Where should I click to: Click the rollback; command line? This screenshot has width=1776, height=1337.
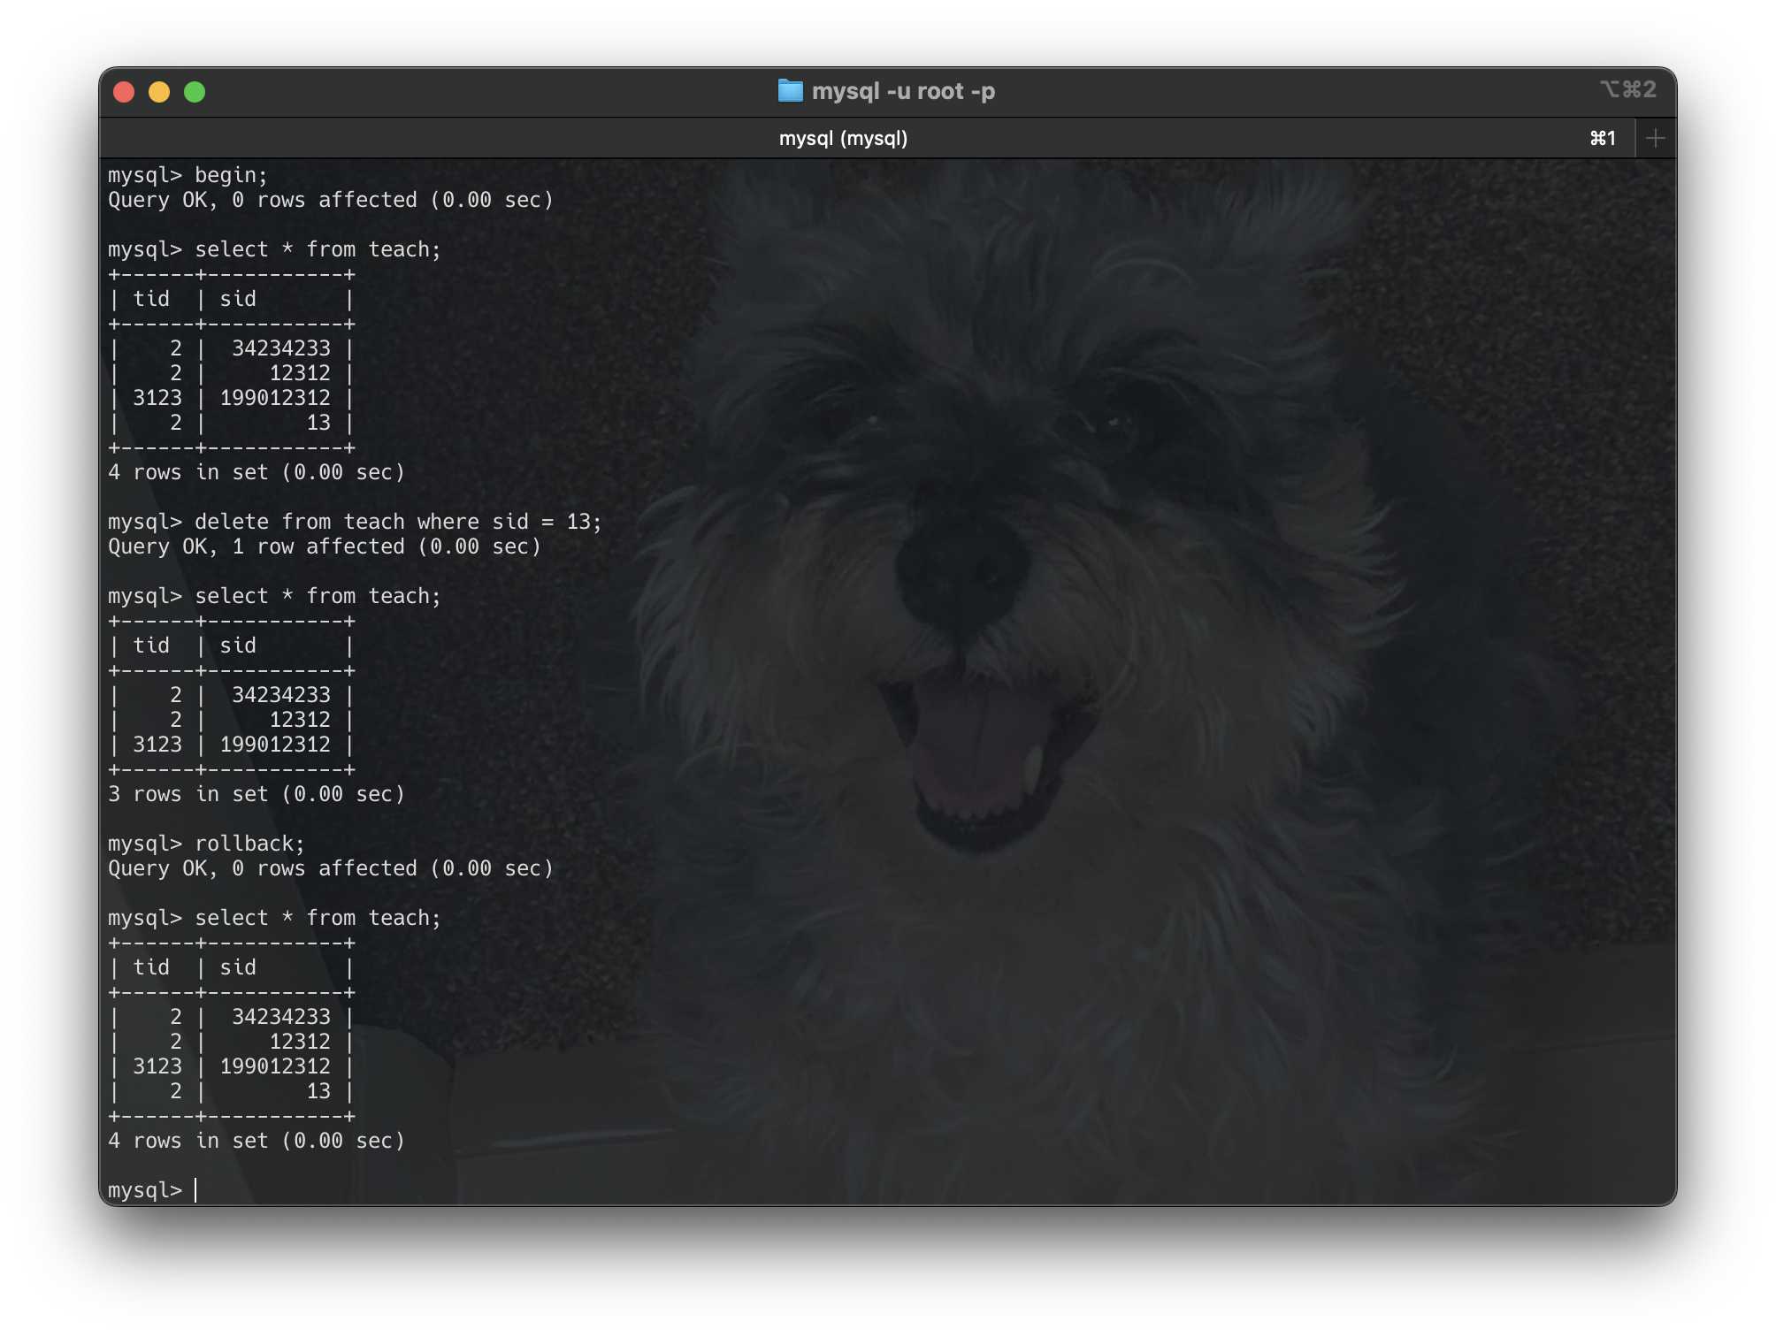(249, 843)
